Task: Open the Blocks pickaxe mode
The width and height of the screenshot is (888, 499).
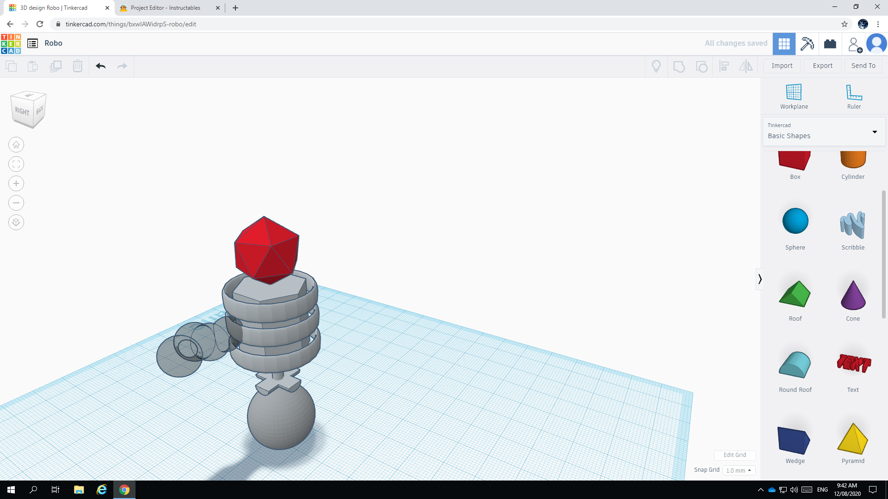Action: click(807, 44)
